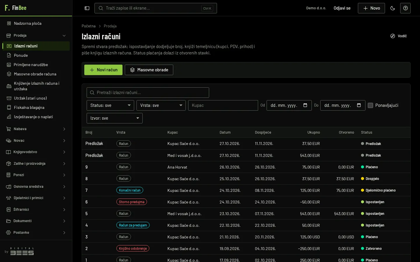Click the Pretraži izlazni računi search box
The image size is (420, 262).
[148, 93]
